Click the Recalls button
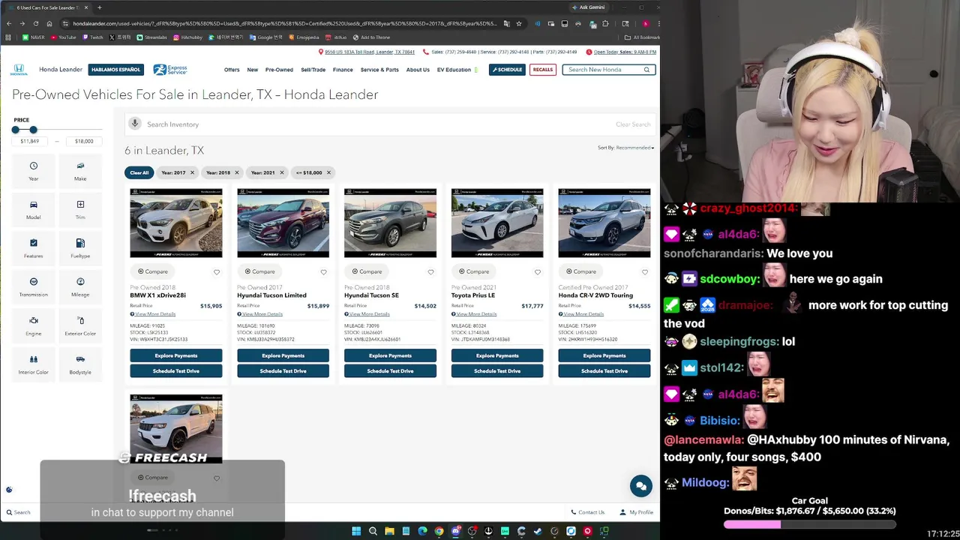This screenshot has width=960, height=540. coord(543,70)
